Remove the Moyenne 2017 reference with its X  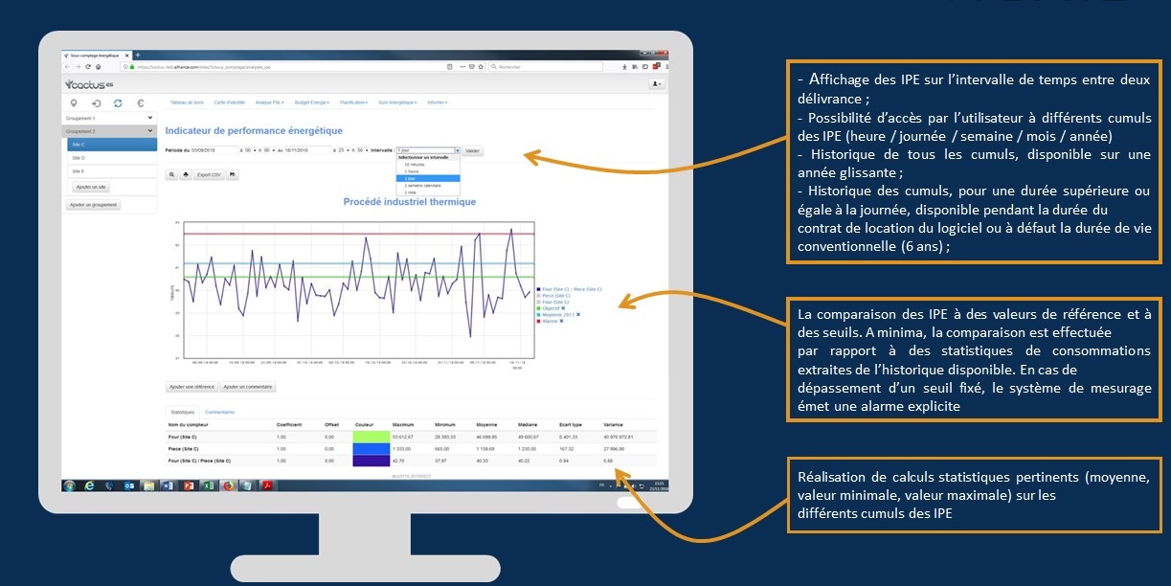tap(578, 315)
